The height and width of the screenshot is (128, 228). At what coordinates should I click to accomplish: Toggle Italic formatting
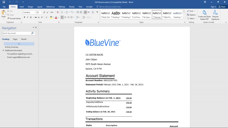pos(28,17)
